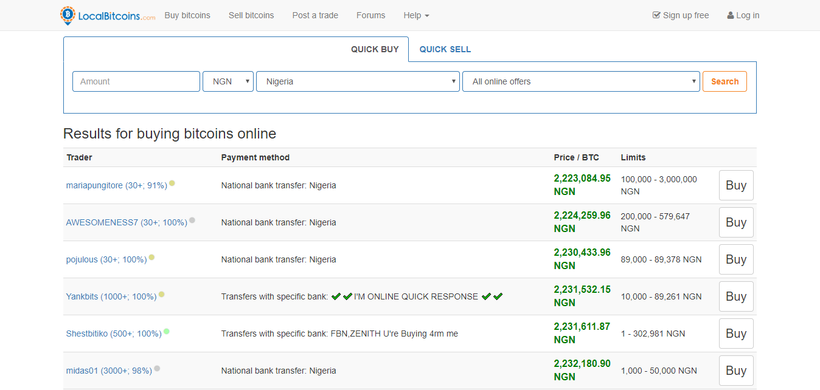Screen dimensions: 820x390
Task: Open the Help dropdown menu
Action: tap(416, 15)
